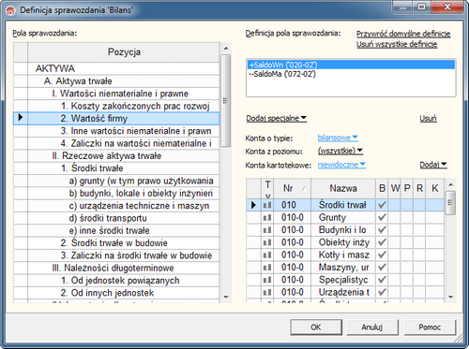Click the scrollbar thumb of the Pola sprawozdania list
The height and width of the screenshot is (349, 469).
pyautogui.click(x=225, y=100)
